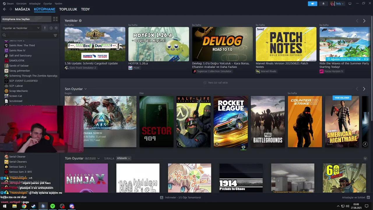
Task: Expand the Son Oyunlar shelf dropdown
Action: (x=85, y=89)
